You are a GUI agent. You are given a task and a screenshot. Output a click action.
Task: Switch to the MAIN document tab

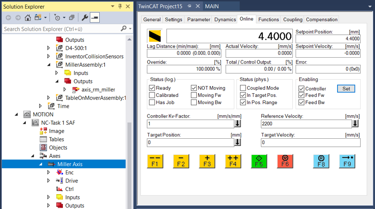(x=212, y=6)
